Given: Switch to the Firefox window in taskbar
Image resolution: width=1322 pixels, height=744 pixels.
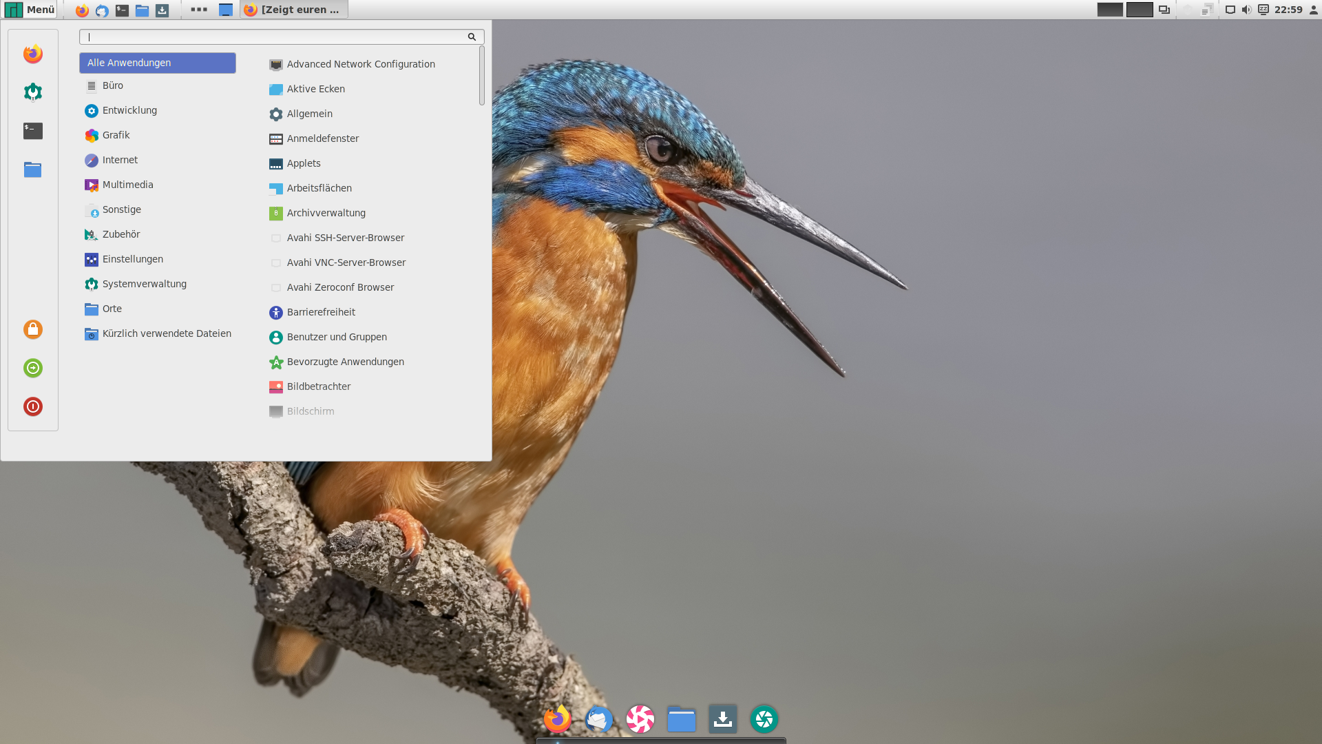Looking at the screenshot, I should [294, 10].
